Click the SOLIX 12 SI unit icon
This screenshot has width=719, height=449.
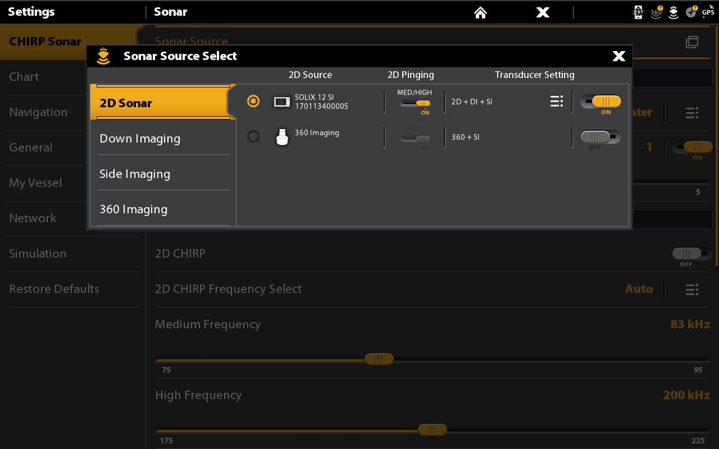pyautogui.click(x=282, y=102)
